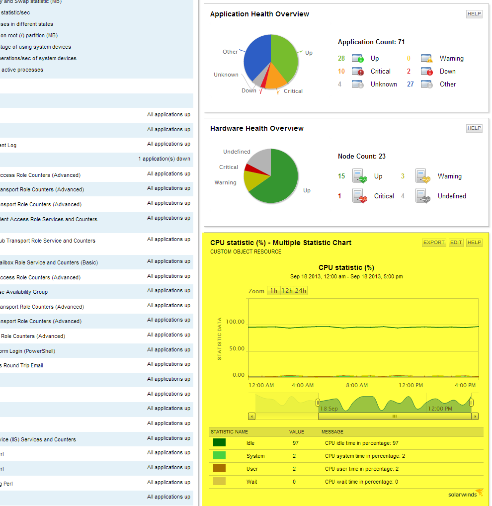Image resolution: width=492 pixels, height=506 pixels.
Task: Click the Unknown application status icon
Action: [357, 84]
